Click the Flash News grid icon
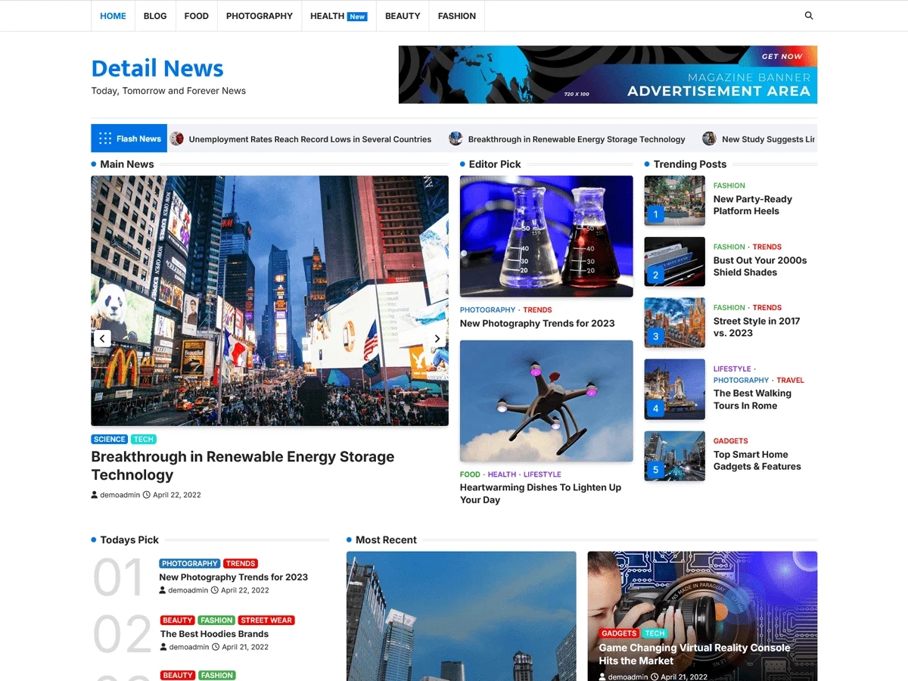The height and width of the screenshot is (681, 908). [105, 138]
